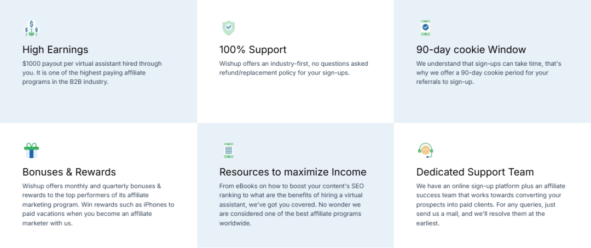Click the phone checkmark icon above cookie Window
591x248 pixels.
425,27
